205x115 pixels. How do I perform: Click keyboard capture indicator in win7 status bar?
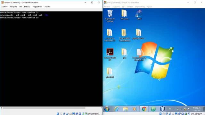tap(189, 114)
